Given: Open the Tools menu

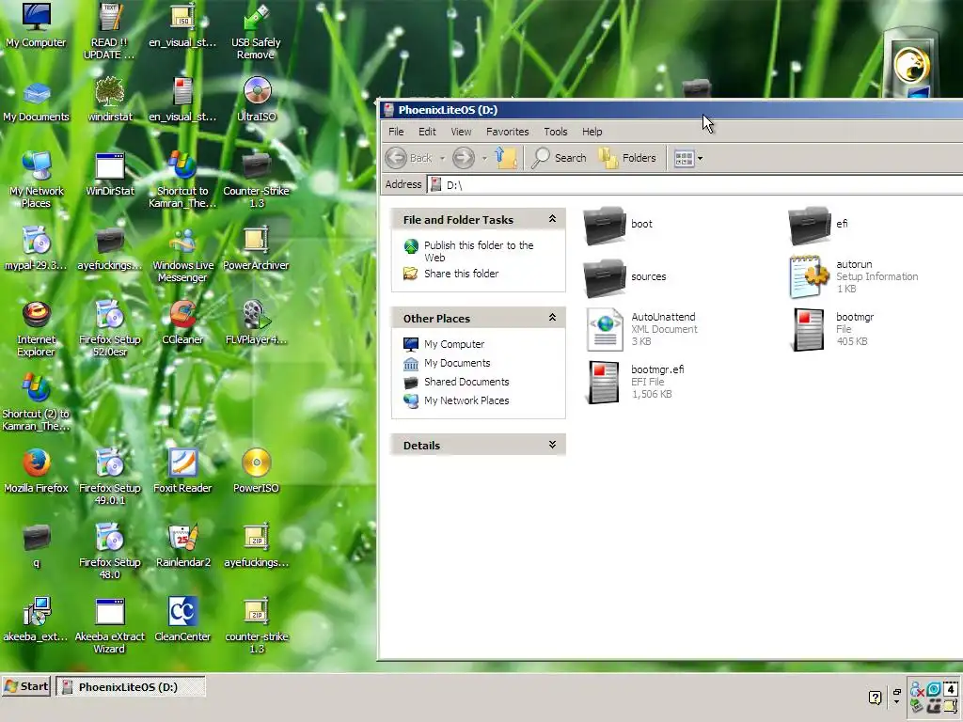Looking at the screenshot, I should pyautogui.click(x=555, y=132).
